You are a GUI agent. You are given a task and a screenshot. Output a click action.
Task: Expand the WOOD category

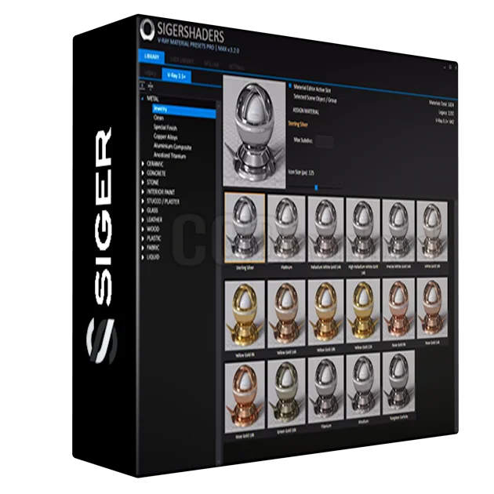pos(143,229)
